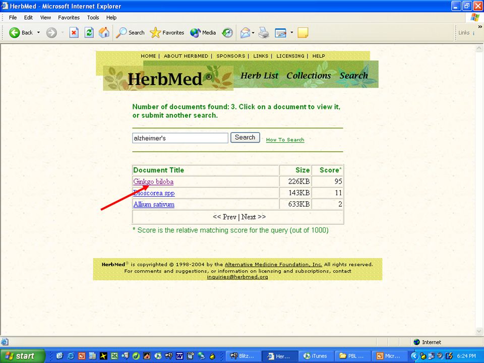Click the Search submit button
Image resolution: width=484 pixels, height=363 pixels.
pos(245,137)
